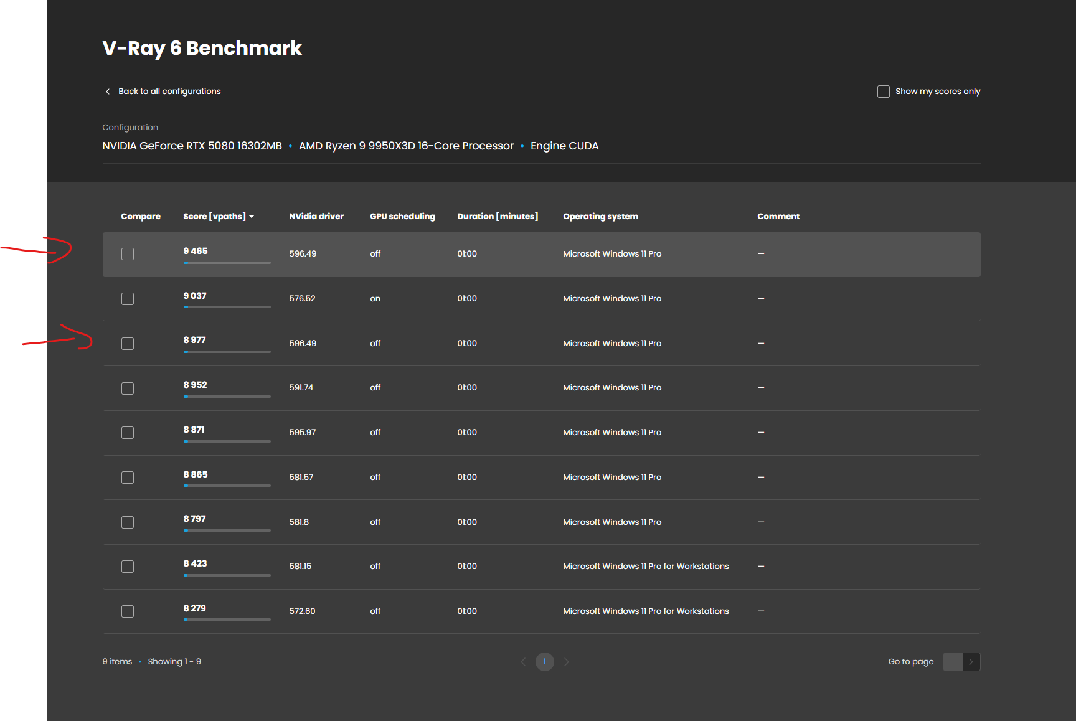Click Showing 1 - 9 text
Image resolution: width=1076 pixels, height=721 pixels.
tap(174, 662)
